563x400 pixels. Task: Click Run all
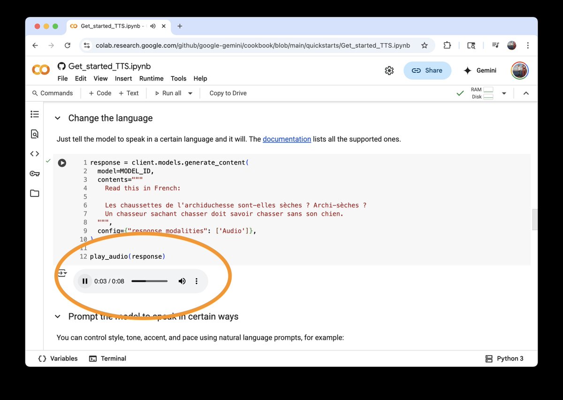coord(168,93)
